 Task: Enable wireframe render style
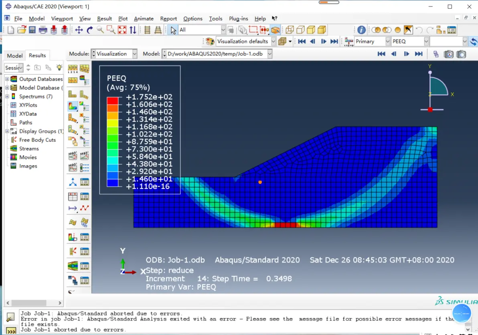(x=290, y=30)
